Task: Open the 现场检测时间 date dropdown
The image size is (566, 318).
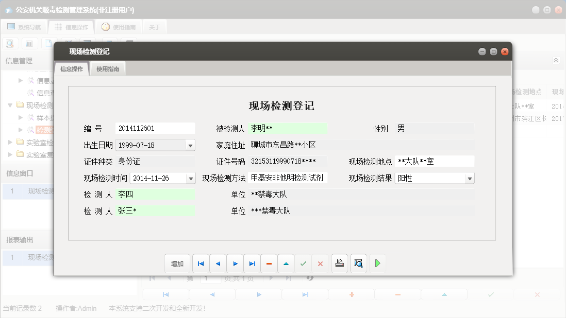Action: click(190, 178)
